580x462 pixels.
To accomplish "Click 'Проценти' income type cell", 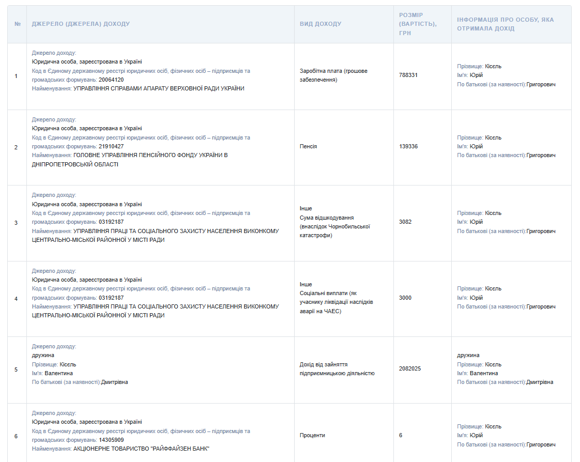I will click(312, 436).
